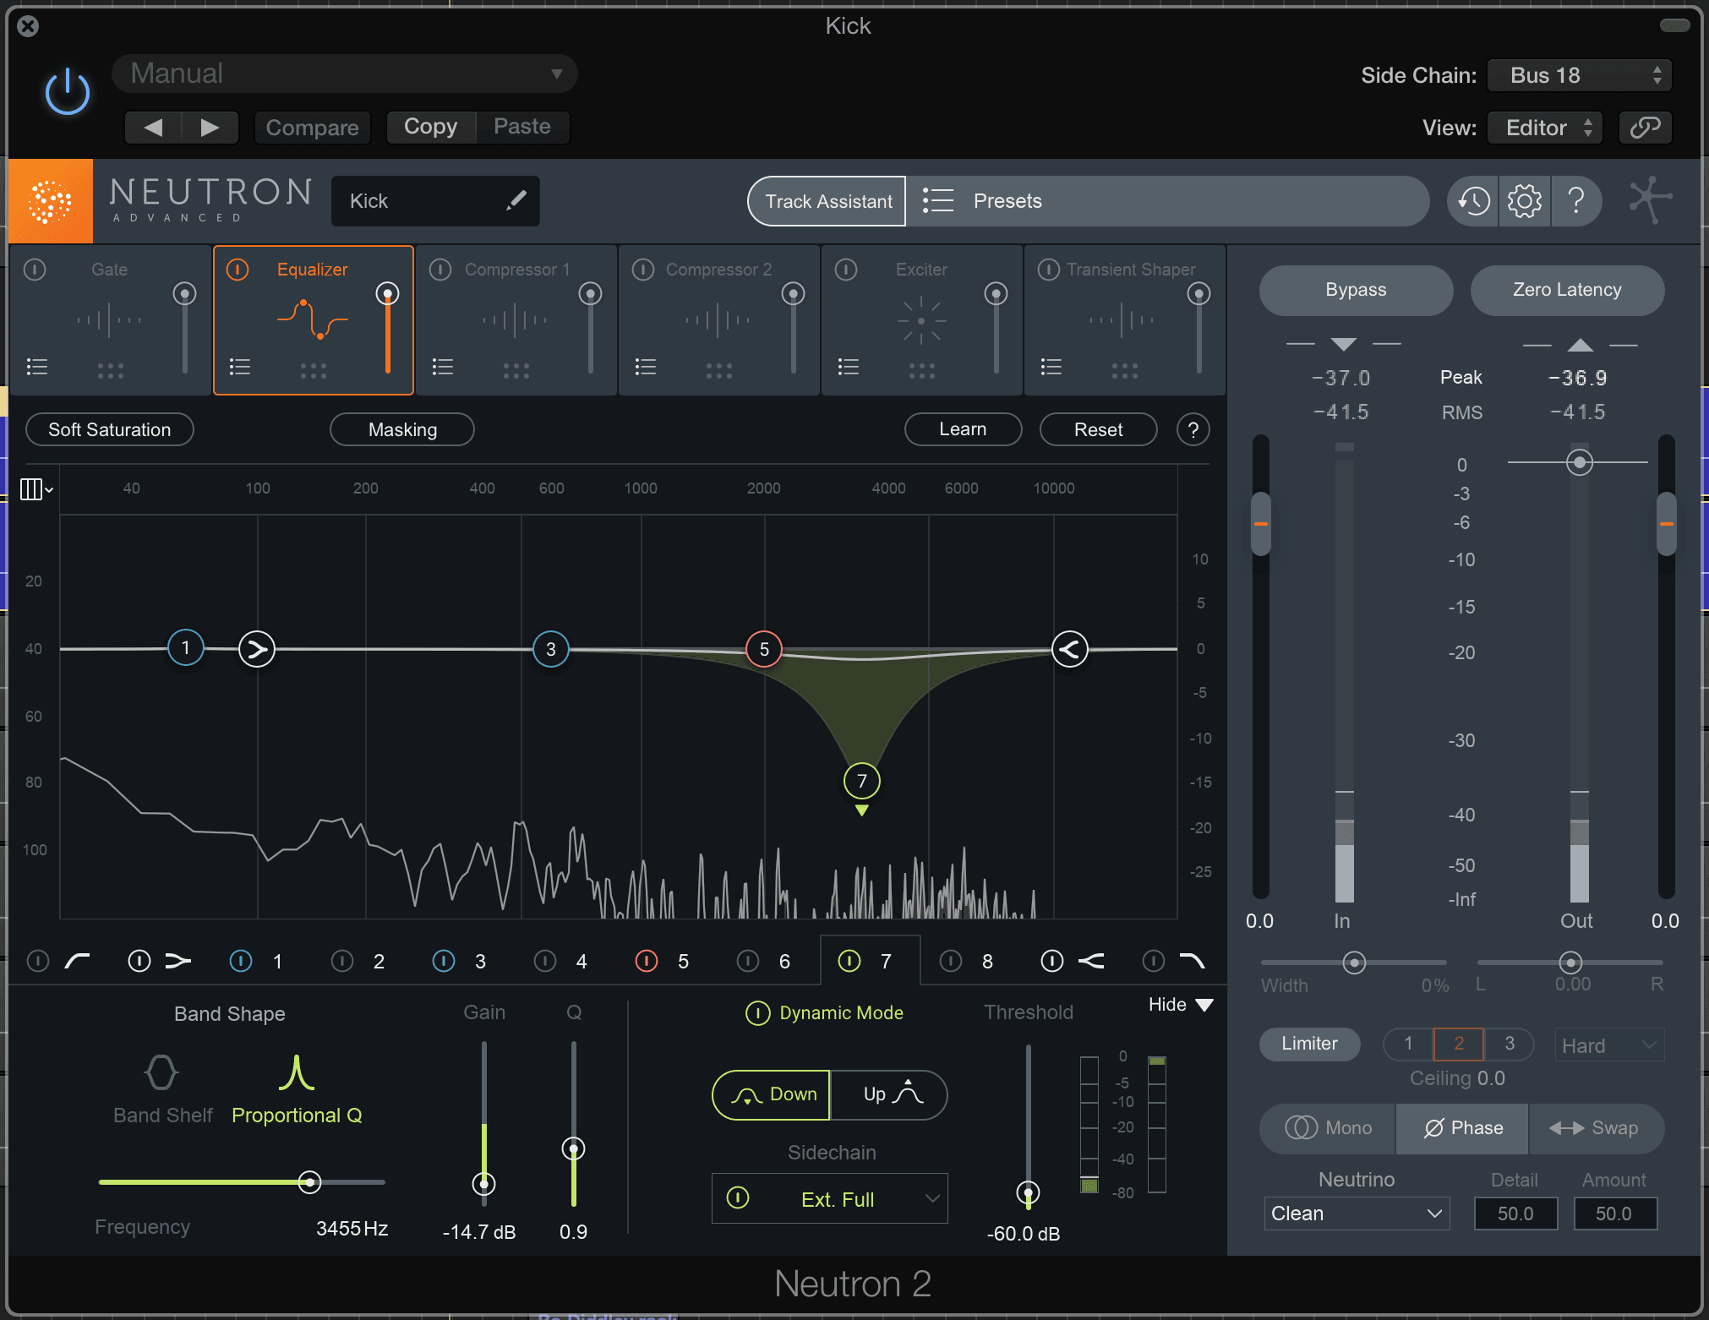The width and height of the screenshot is (1709, 1320).
Task: Click the Track Assistant button
Action: pyautogui.click(x=828, y=201)
